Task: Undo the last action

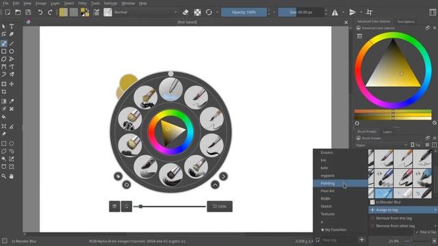Action: coord(40,12)
